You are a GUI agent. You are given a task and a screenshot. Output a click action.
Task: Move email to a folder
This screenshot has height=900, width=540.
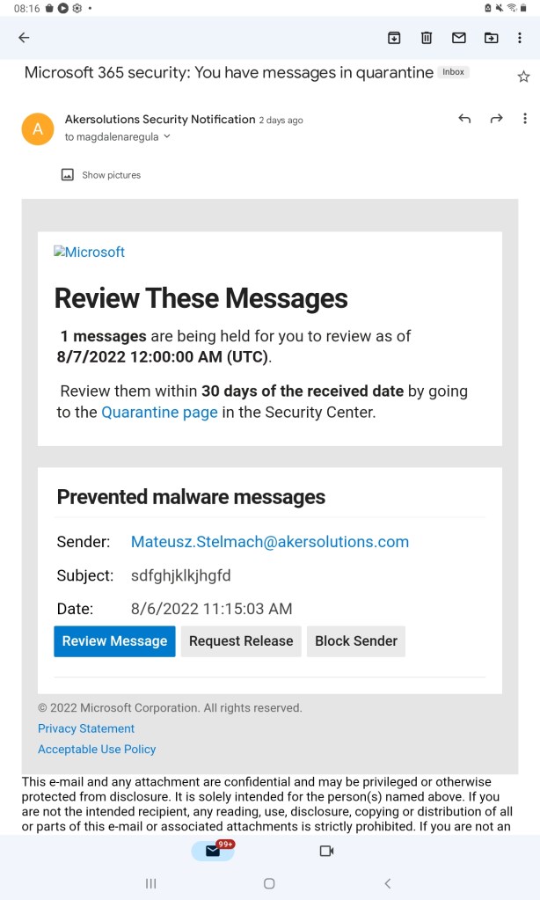(x=491, y=38)
